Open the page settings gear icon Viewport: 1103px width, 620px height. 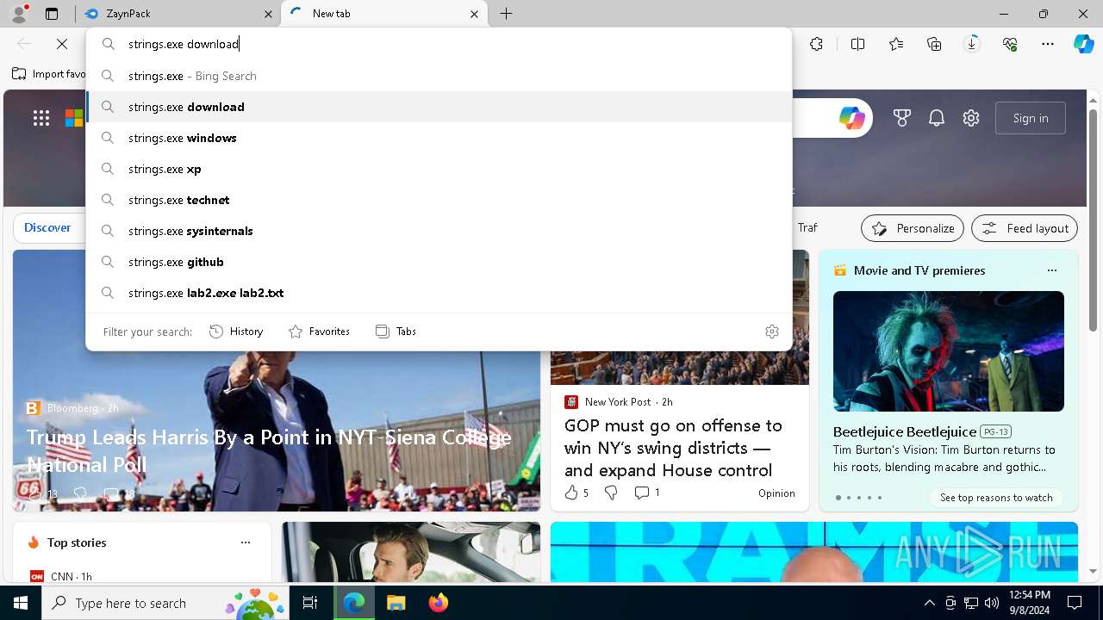pos(971,118)
